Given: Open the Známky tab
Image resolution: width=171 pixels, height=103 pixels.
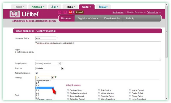Looking at the screenshot, I should [x=130, y=18].
